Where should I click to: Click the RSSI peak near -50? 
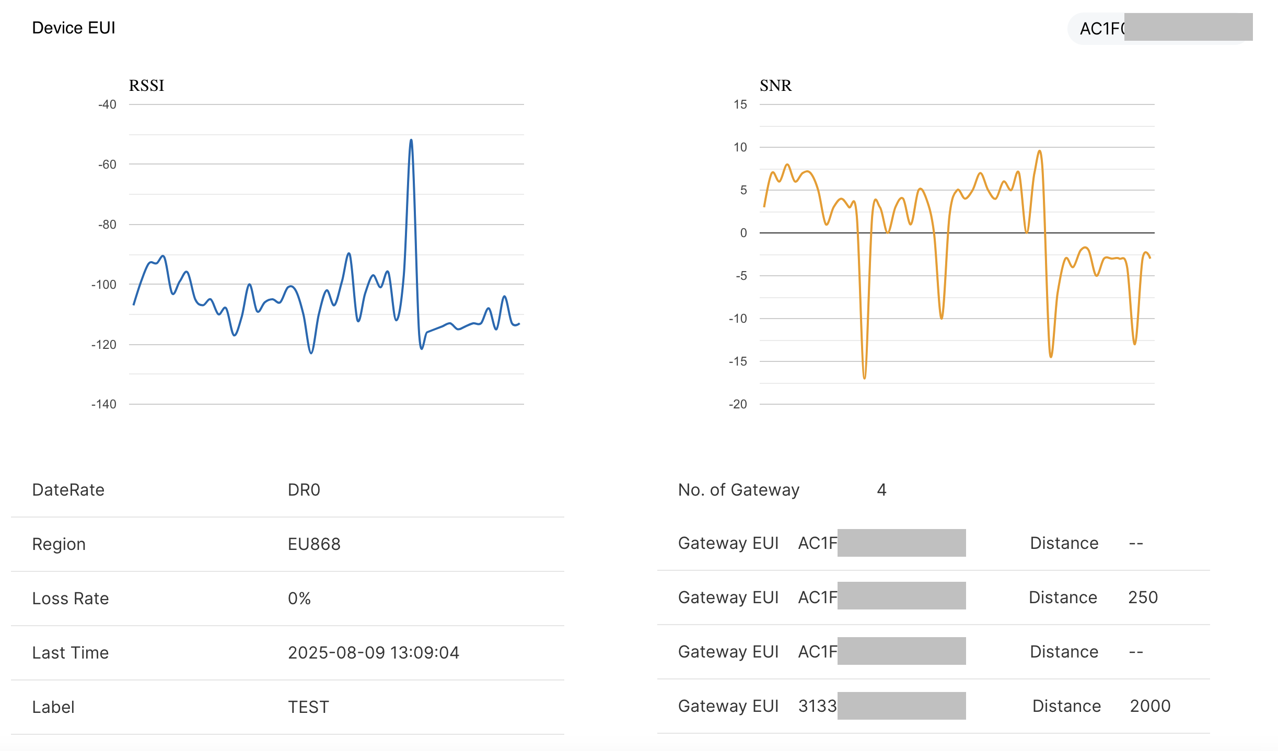(411, 141)
